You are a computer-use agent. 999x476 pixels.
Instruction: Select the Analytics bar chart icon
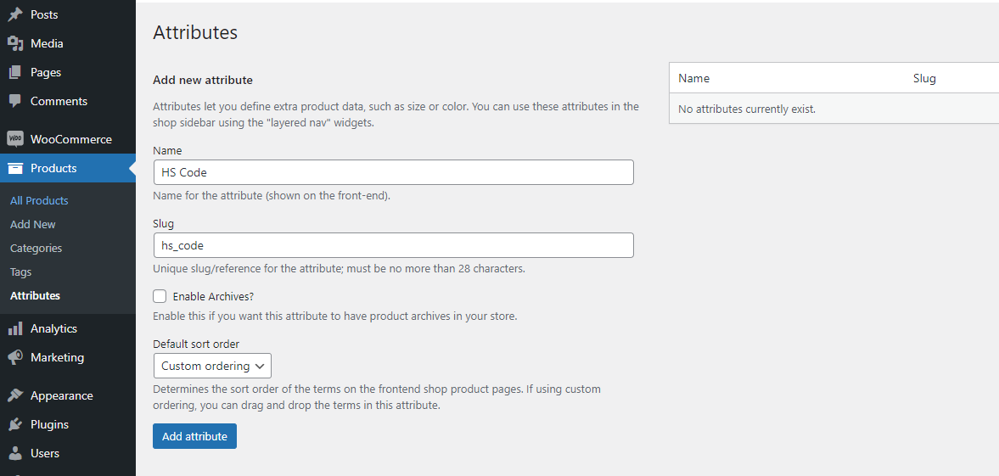(x=15, y=329)
